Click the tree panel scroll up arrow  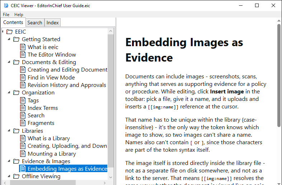111,31
